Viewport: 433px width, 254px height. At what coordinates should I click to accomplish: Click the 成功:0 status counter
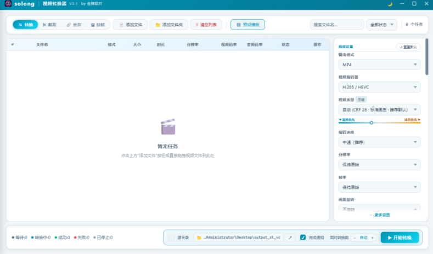click(62, 238)
